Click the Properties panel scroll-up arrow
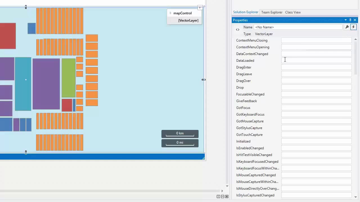Image resolution: width=360 pixels, height=202 pixels. [x=355, y=39]
